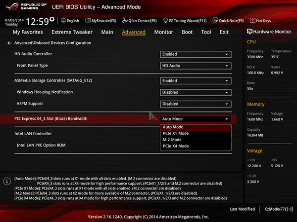Go to the Exit tab

click(224, 32)
